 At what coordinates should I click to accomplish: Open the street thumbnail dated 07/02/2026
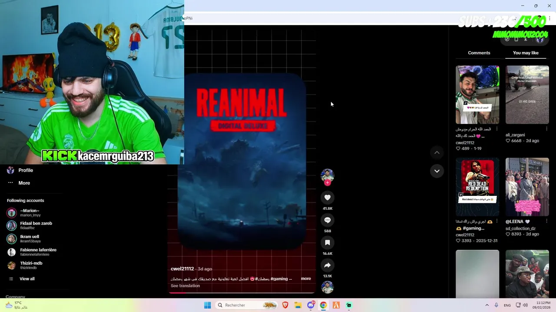pos(527,95)
